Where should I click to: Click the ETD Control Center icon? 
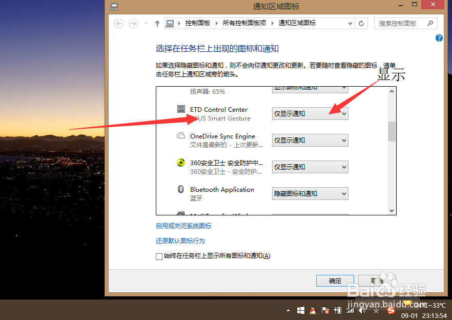pos(181,109)
